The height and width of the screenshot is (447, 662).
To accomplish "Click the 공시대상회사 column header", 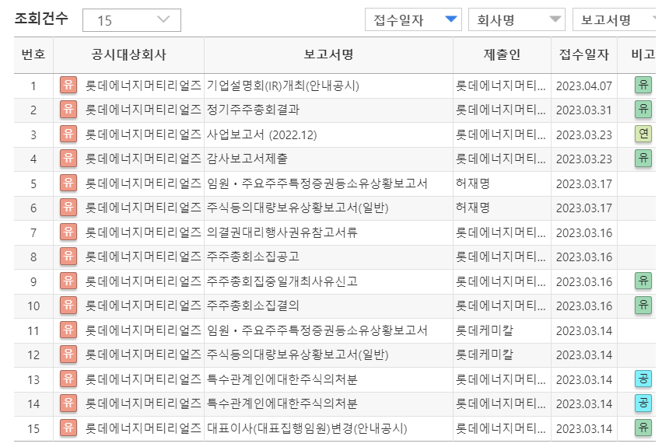I will click(129, 54).
